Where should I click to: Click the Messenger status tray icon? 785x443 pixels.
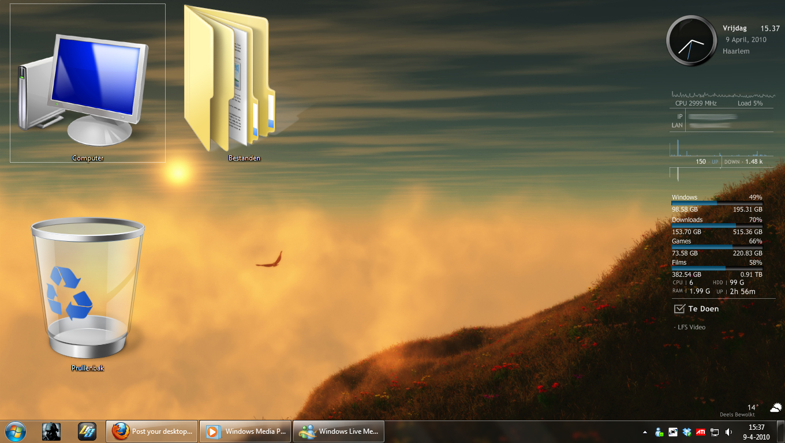(x=659, y=431)
